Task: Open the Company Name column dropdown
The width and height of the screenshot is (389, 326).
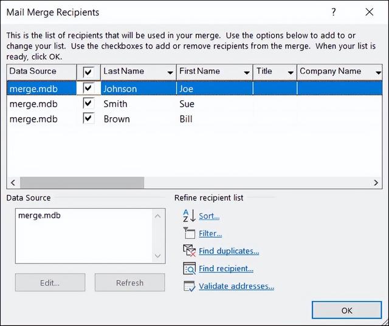Action: pos(378,73)
